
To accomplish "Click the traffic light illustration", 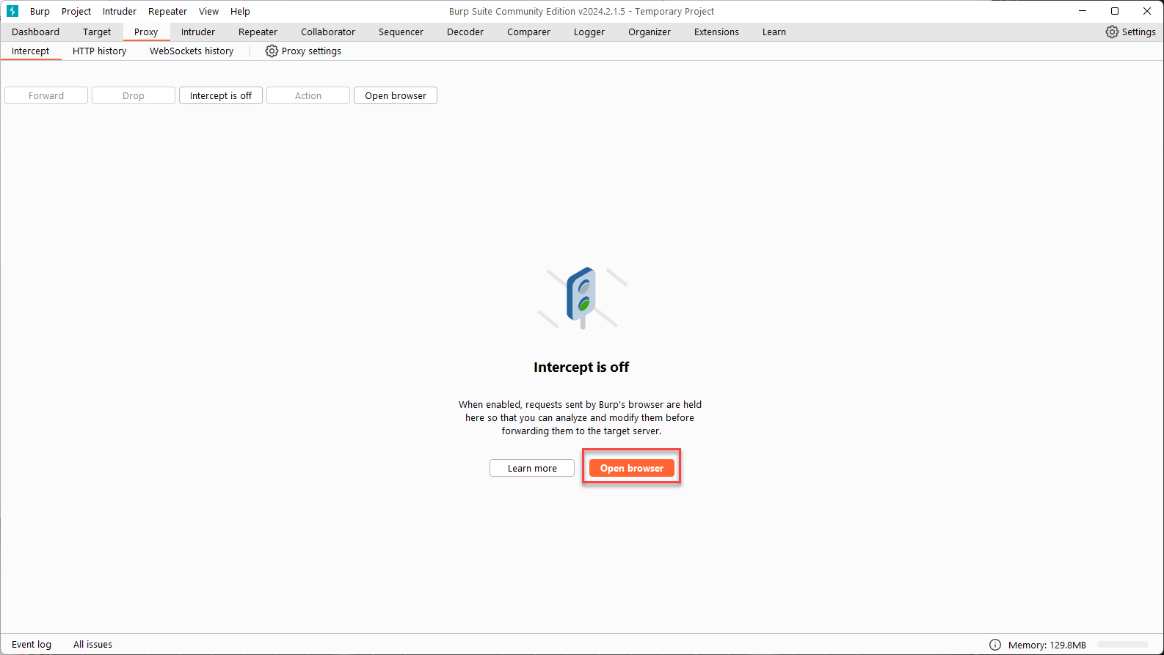I will [x=582, y=298].
